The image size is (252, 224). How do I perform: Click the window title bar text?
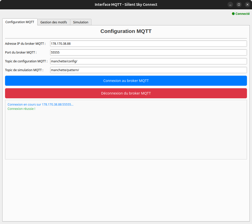tap(126, 5)
